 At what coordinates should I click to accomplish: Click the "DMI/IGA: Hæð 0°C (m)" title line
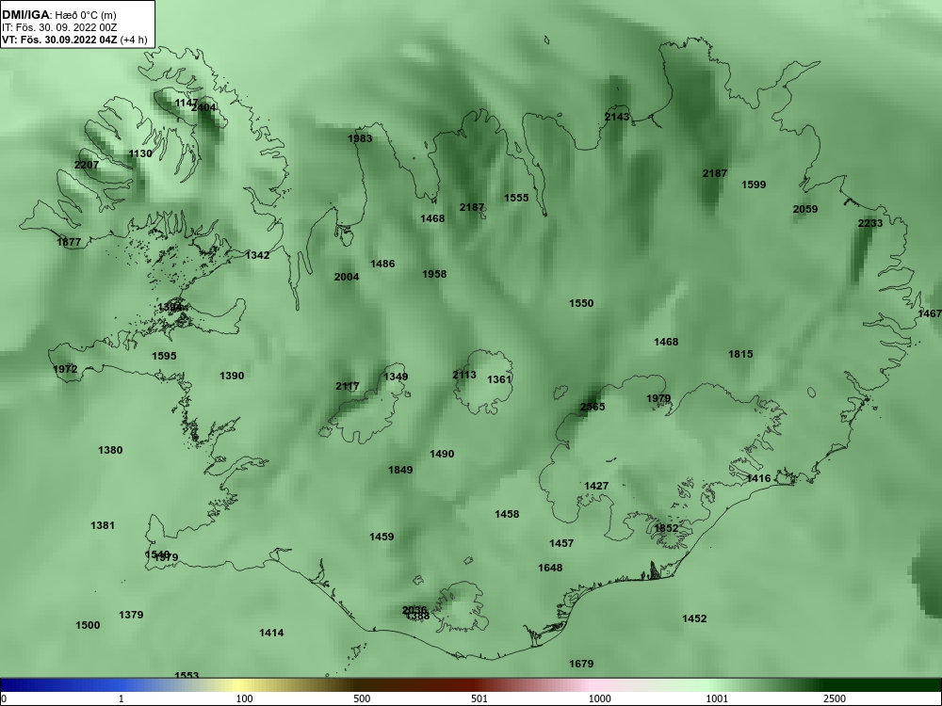click(x=58, y=15)
